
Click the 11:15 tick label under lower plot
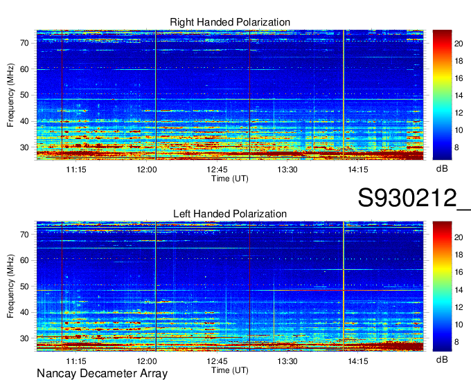tap(76, 361)
